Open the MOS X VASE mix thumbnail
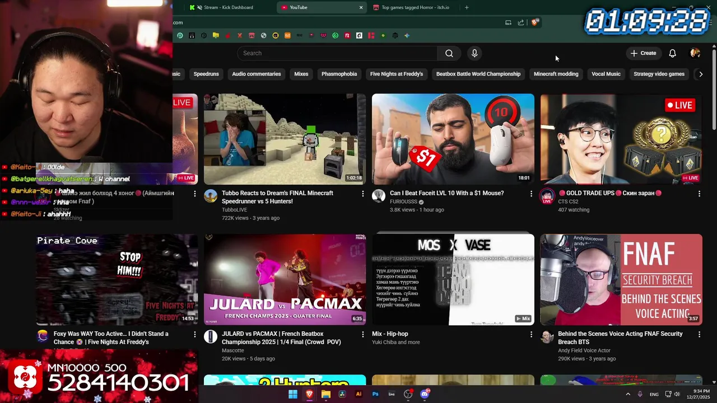 click(453, 279)
